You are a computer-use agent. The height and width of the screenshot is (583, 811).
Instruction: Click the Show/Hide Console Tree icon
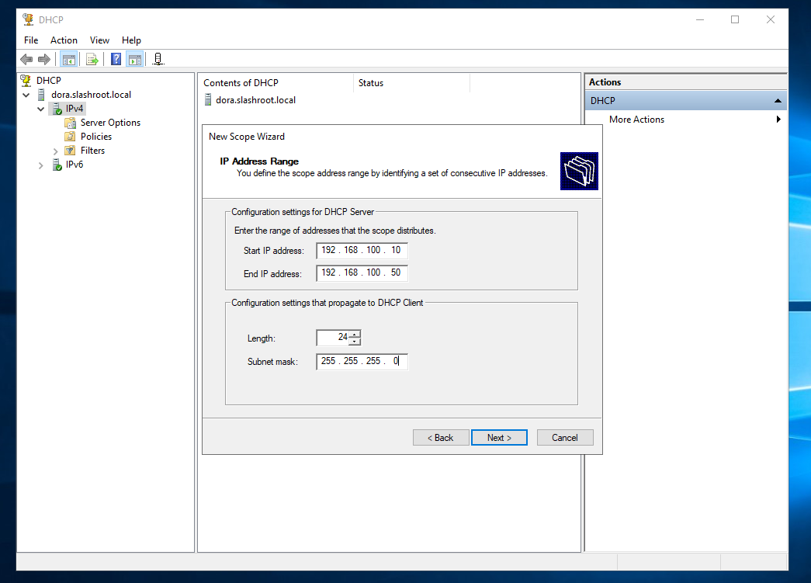pyautogui.click(x=68, y=59)
